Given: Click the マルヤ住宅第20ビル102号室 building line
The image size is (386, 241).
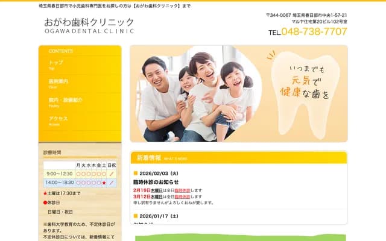Looking at the screenshot, I should click(x=320, y=22).
